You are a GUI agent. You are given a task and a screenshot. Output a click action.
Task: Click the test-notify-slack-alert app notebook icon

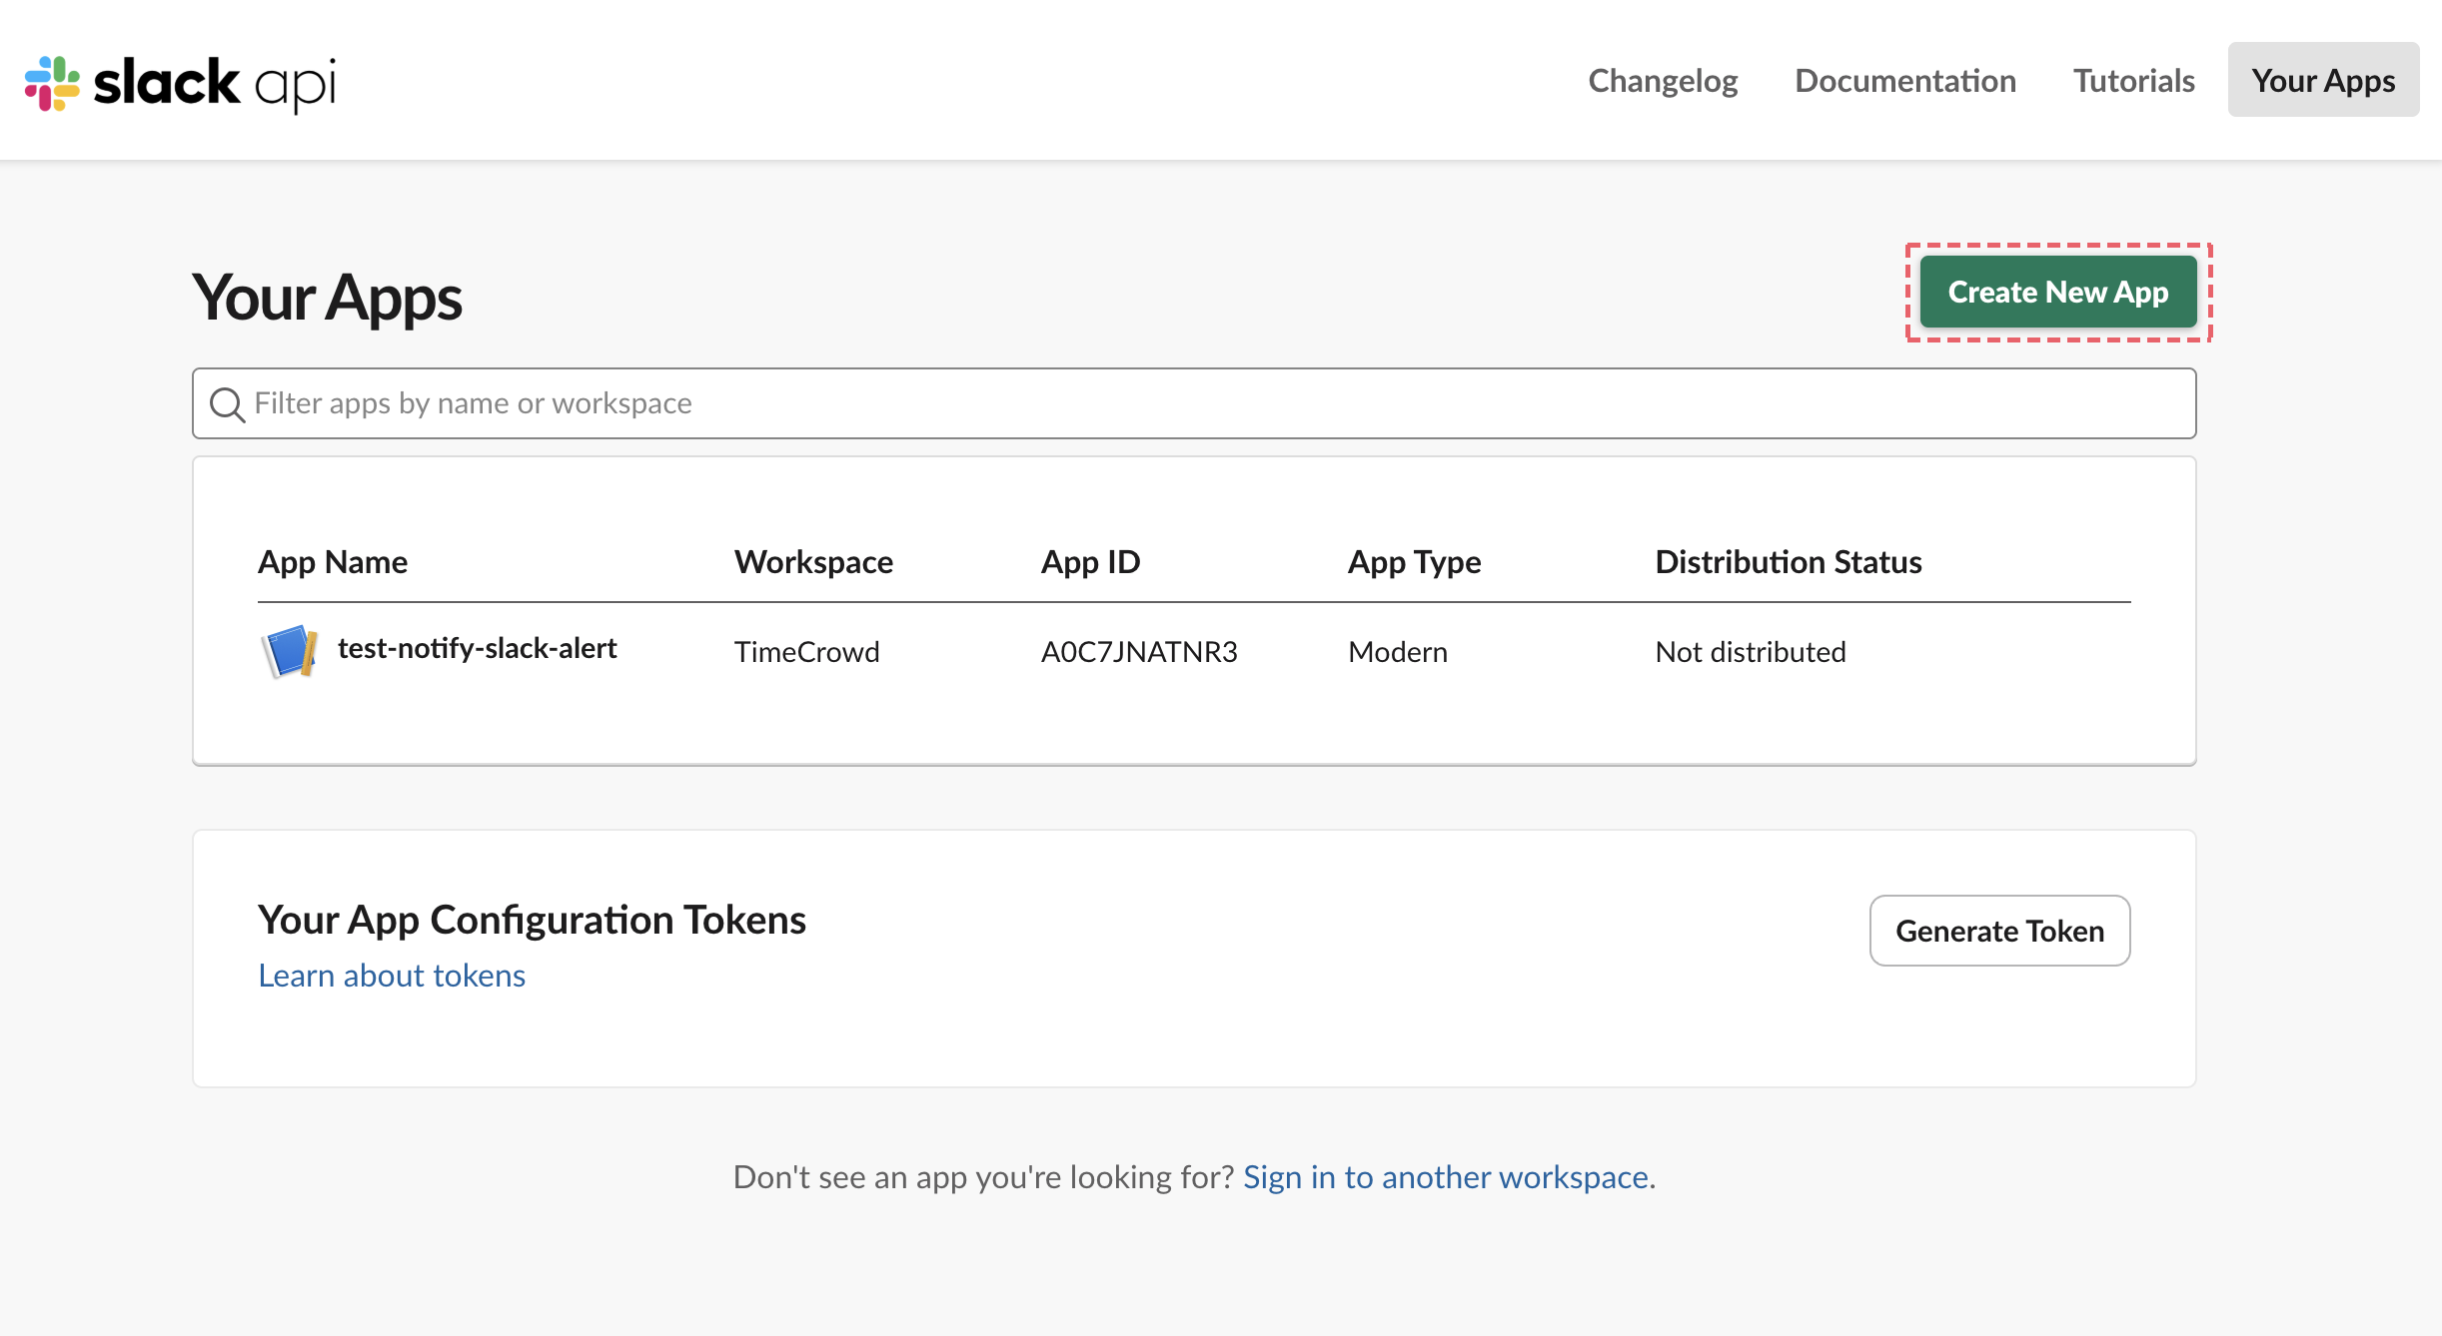(289, 652)
